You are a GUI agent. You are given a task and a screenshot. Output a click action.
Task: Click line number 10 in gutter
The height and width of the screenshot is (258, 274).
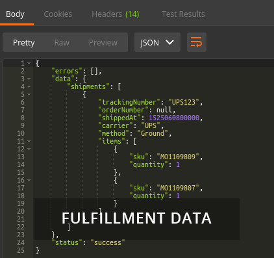[x=21, y=133]
